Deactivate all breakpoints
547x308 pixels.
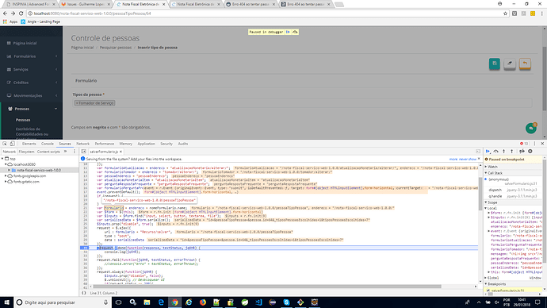522,152
